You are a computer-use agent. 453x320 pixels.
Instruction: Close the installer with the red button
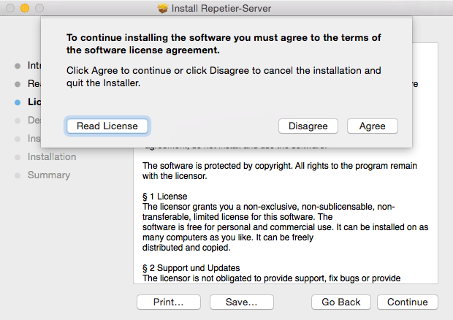point(9,9)
